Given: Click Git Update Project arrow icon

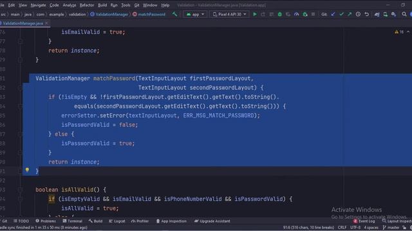Looking at the screenshot, I should tap(333, 14).
